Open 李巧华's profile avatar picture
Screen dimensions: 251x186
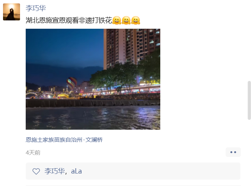(11, 12)
